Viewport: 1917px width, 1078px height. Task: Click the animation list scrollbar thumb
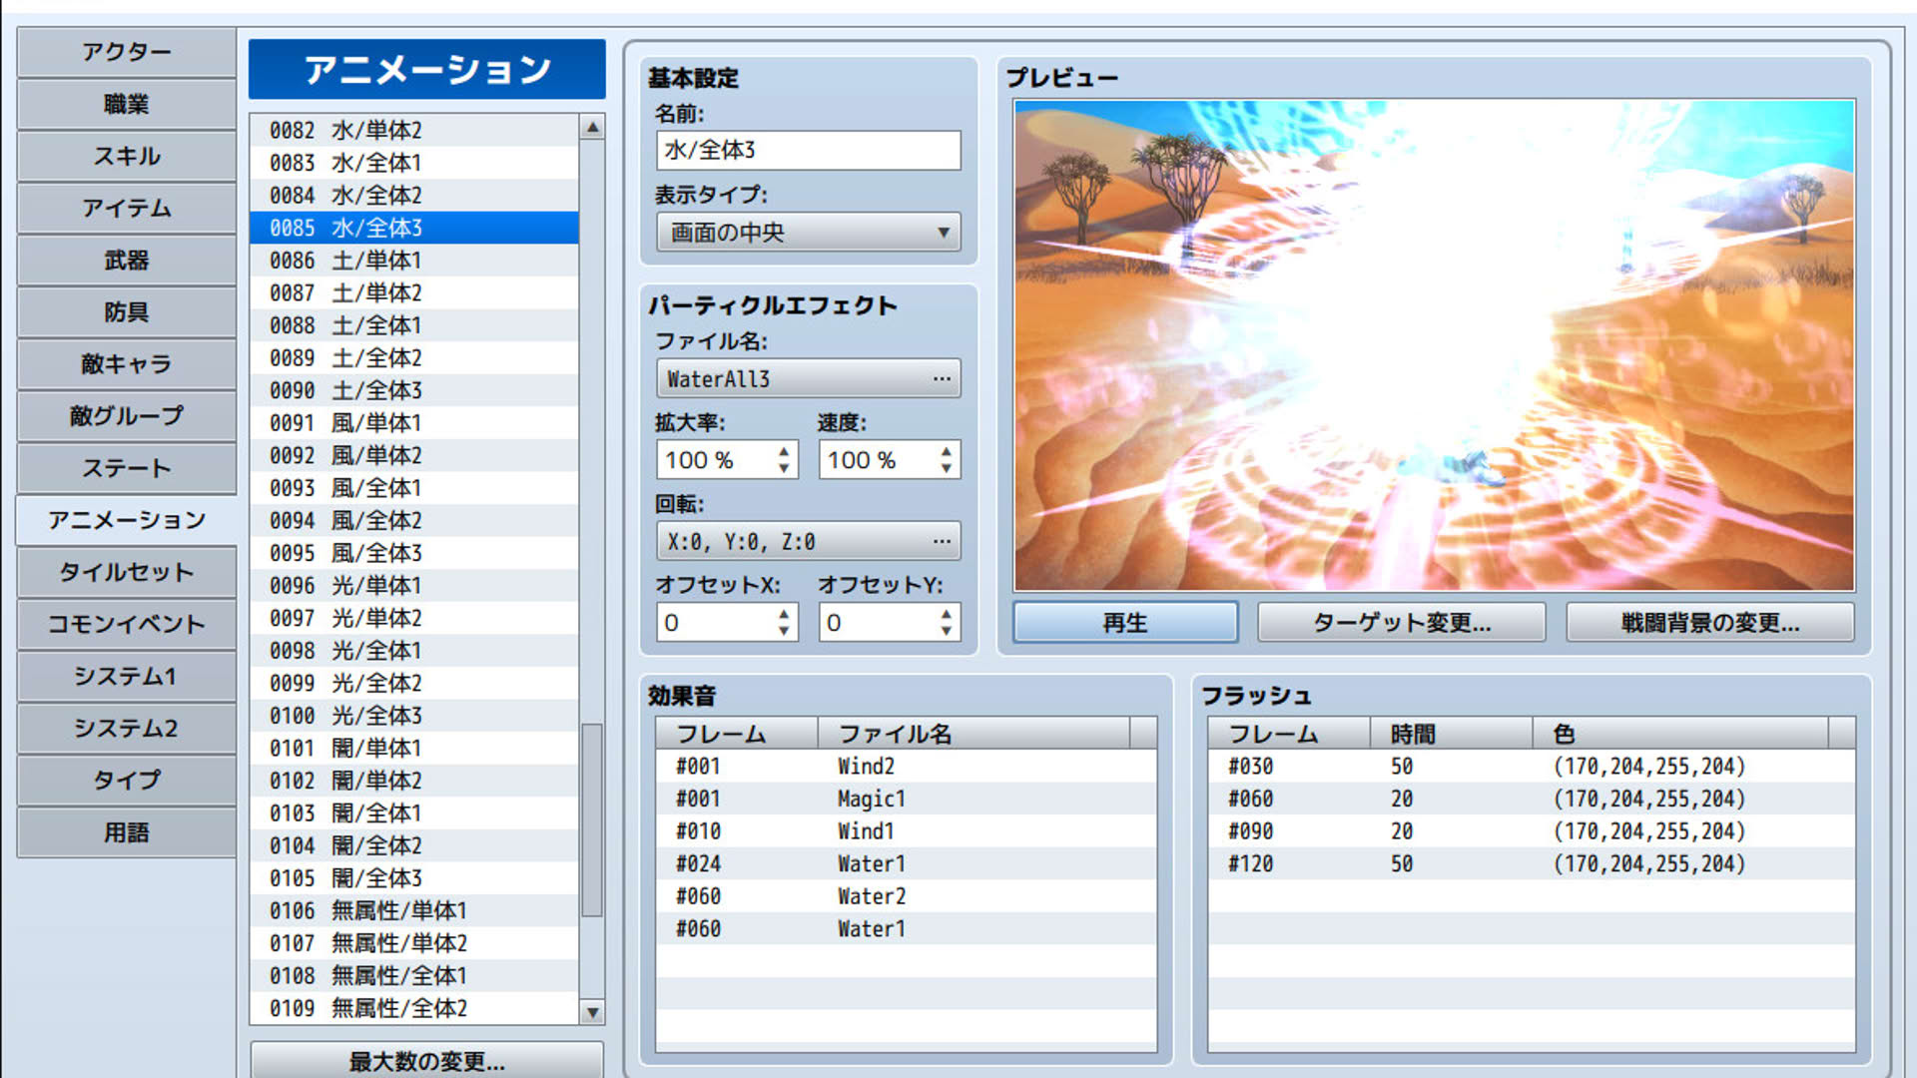pos(592,820)
